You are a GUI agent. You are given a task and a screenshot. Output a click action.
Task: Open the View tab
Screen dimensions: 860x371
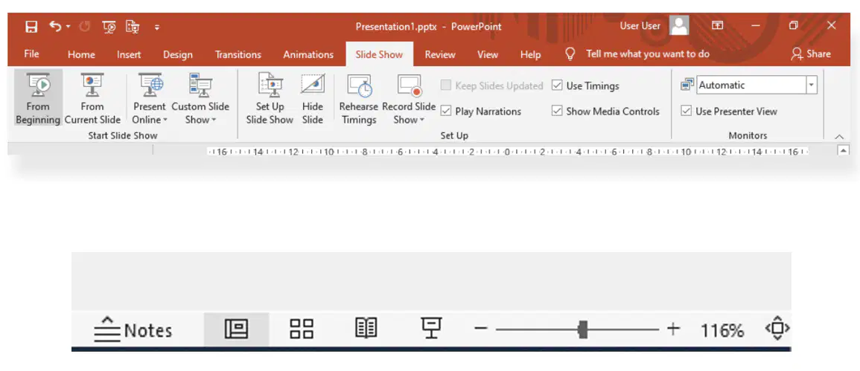(x=488, y=54)
